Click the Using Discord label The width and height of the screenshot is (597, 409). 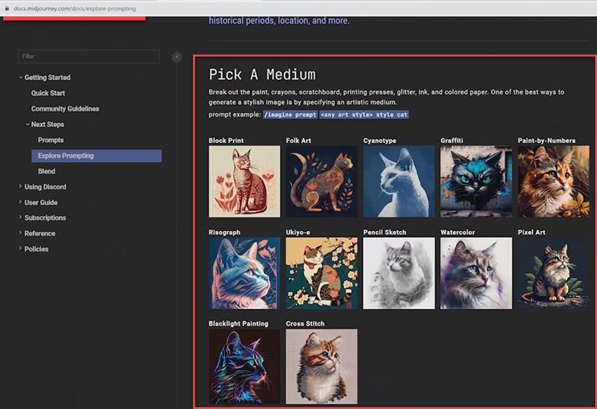tap(45, 187)
